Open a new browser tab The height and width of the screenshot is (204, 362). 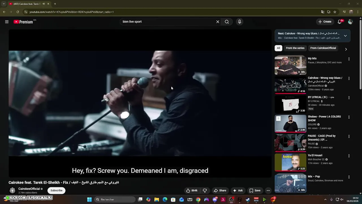55,4
